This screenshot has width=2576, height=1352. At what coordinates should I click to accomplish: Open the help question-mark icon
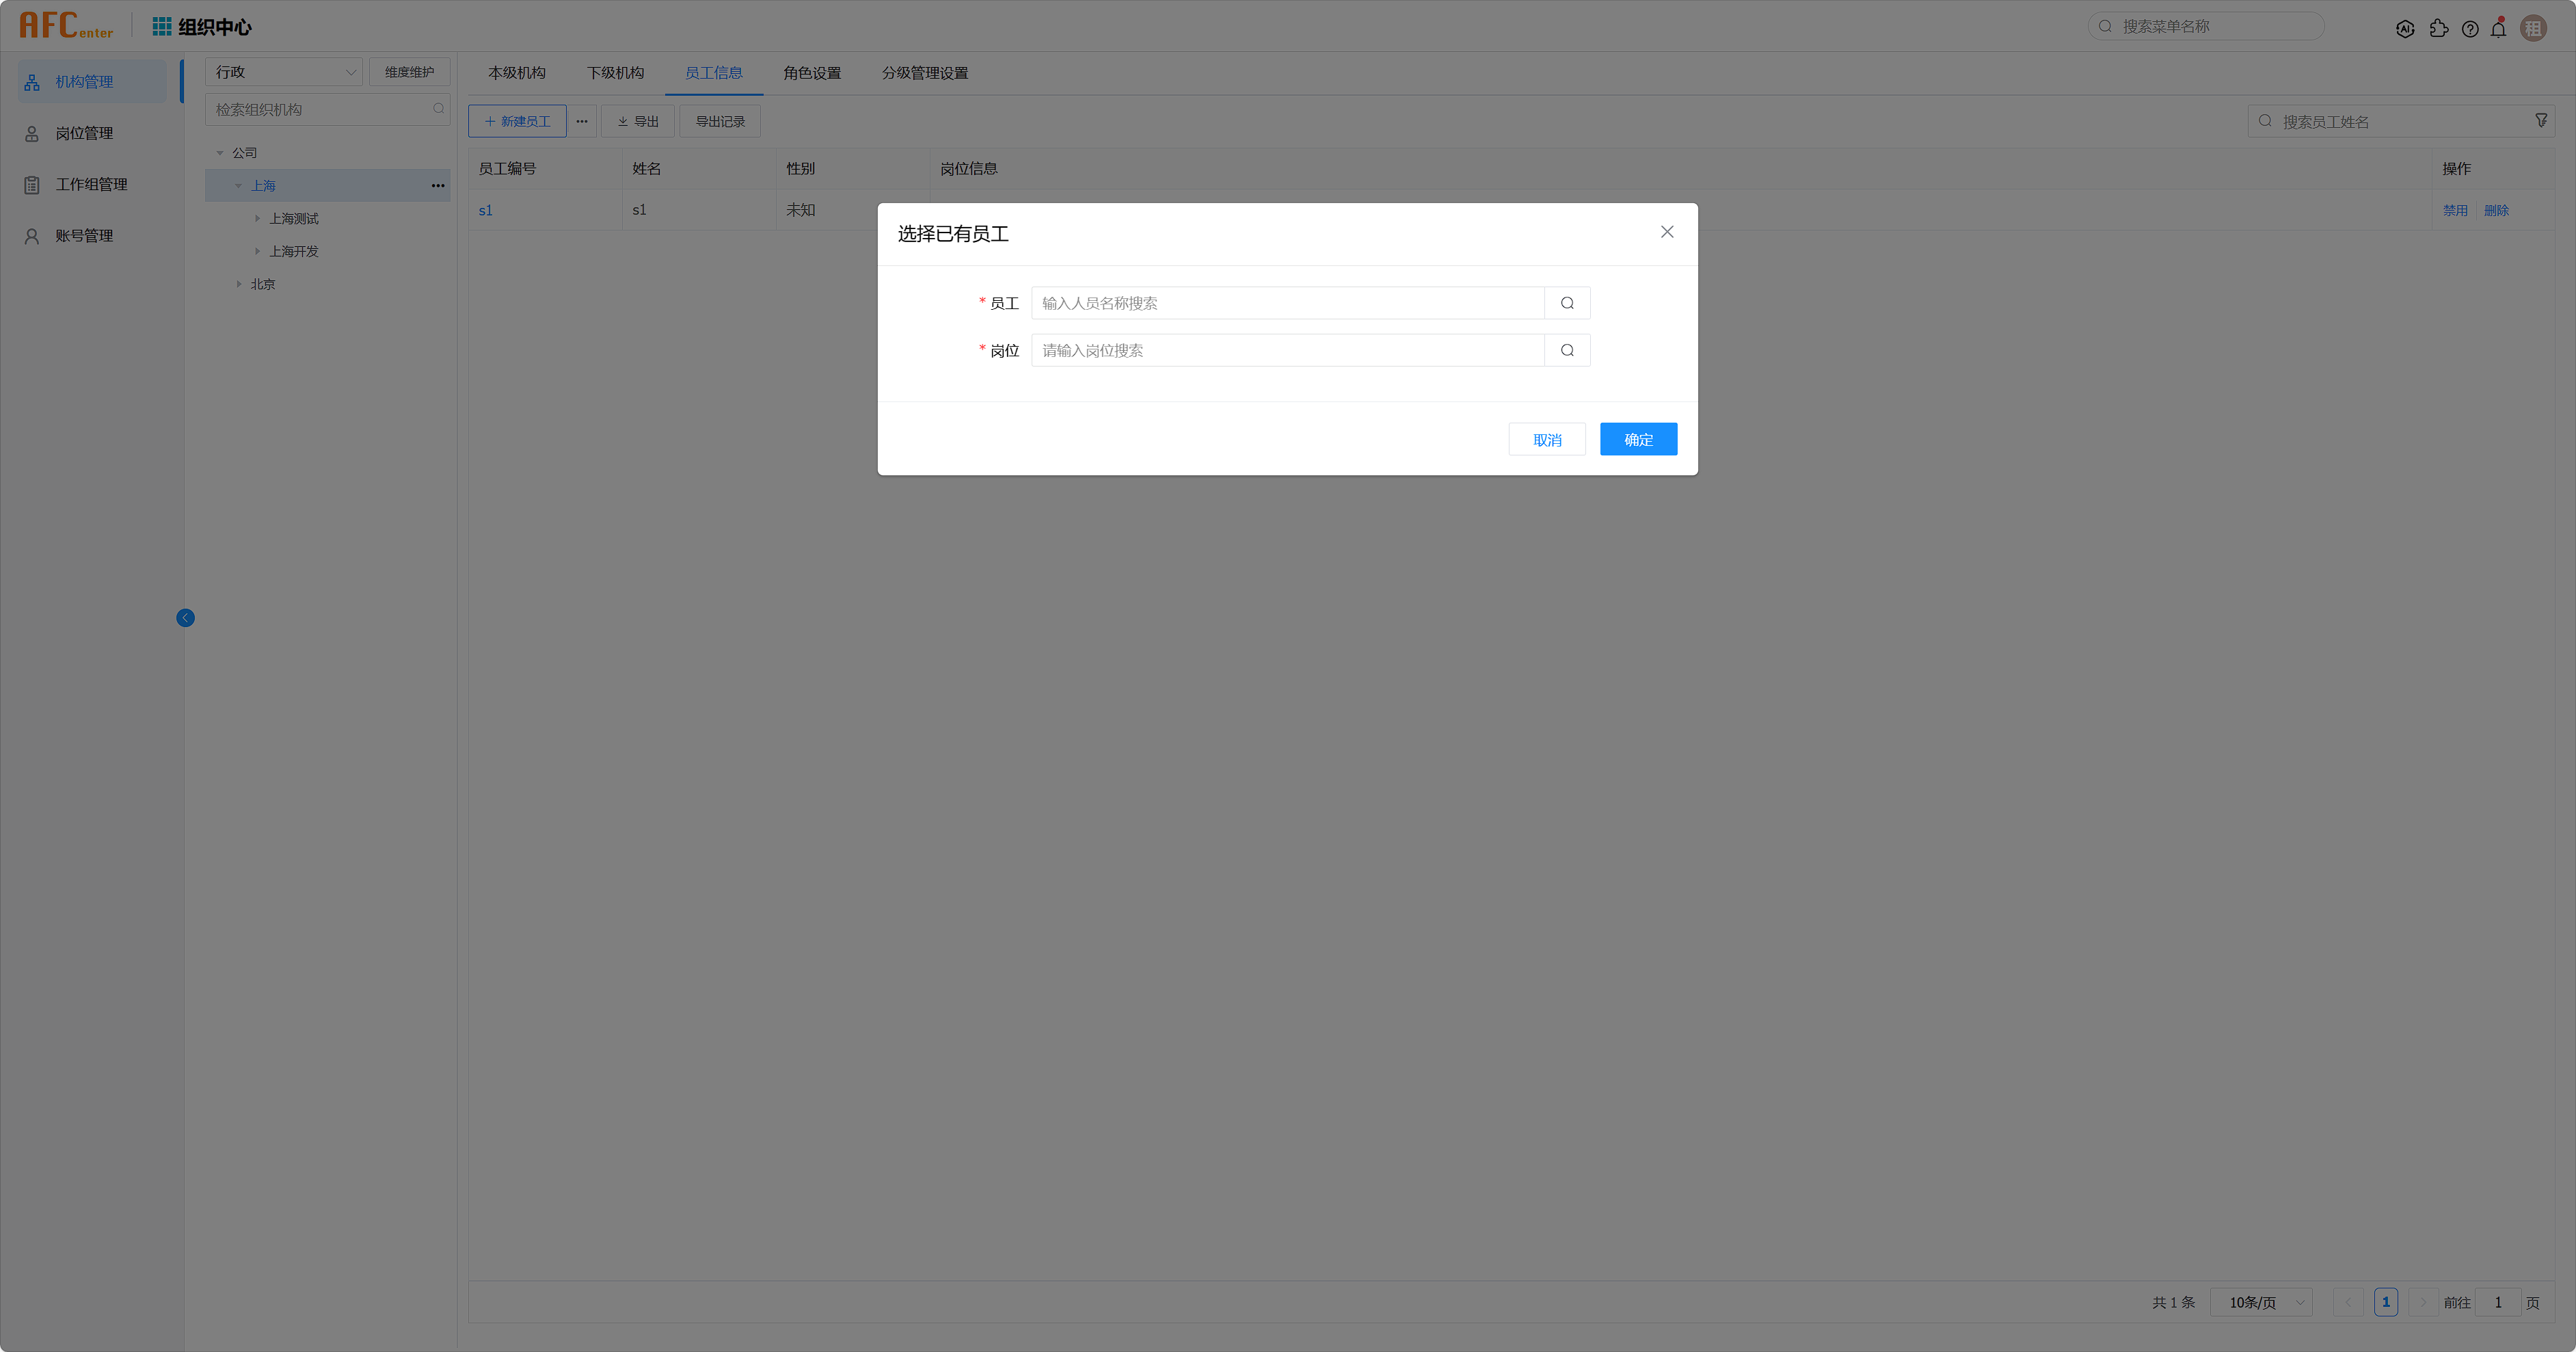(2470, 29)
